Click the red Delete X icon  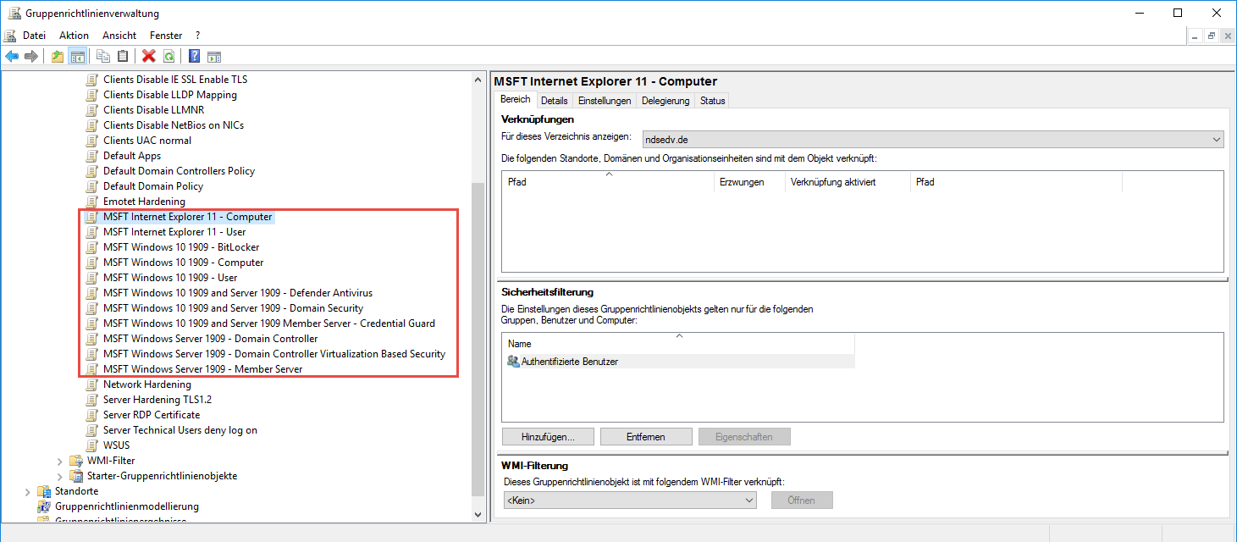pos(149,57)
